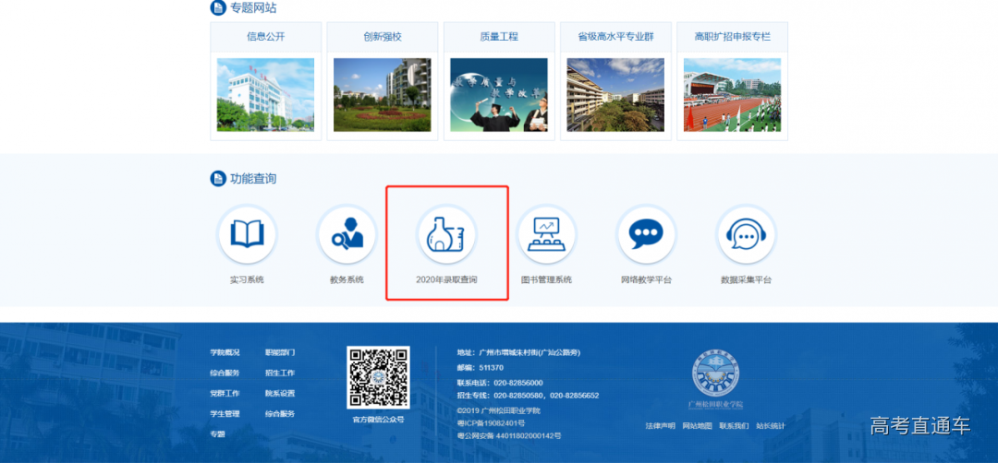Click the 联系我们 link
This screenshot has width=998, height=463.
734,426
